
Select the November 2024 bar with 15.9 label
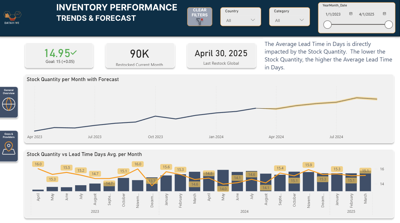(308, 181)
